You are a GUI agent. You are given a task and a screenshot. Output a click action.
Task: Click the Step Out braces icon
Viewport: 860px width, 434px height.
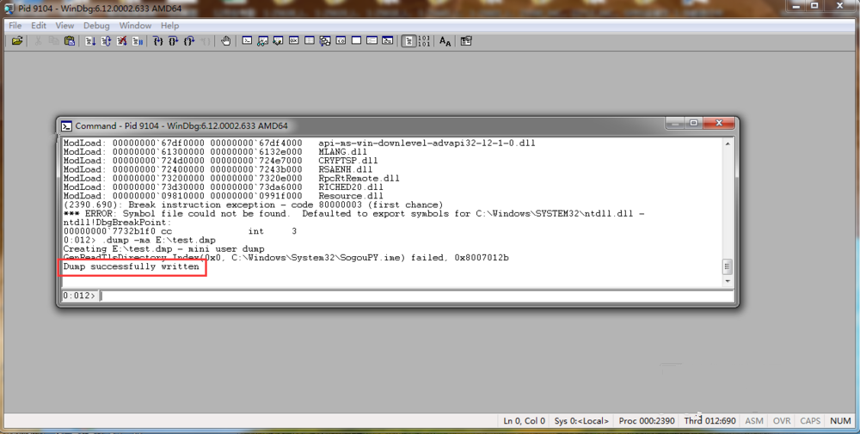tap(189, 41)
